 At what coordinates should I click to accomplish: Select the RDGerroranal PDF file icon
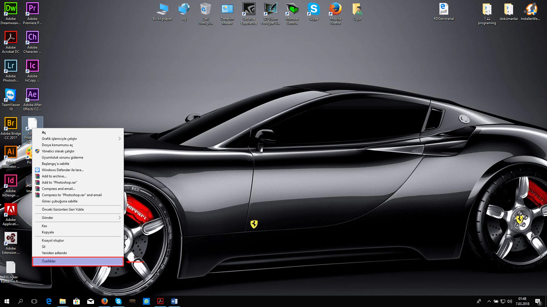(444, 9)
